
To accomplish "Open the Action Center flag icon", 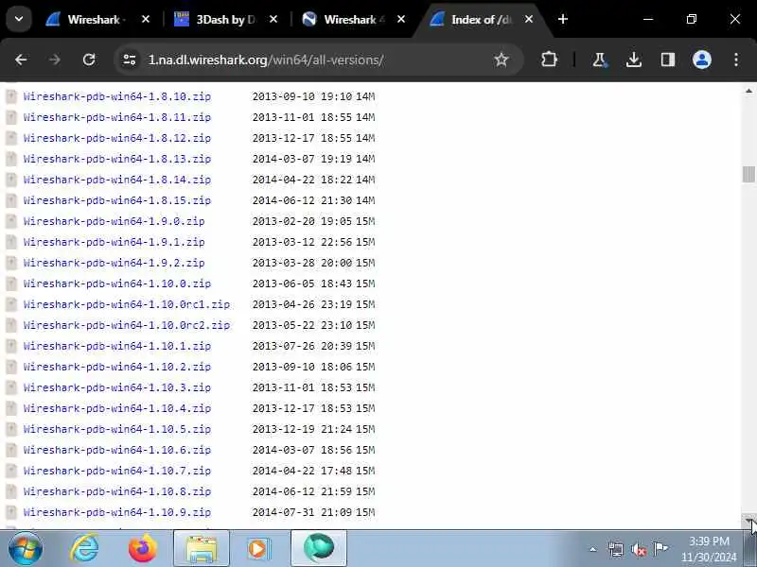I will pyautogui.click(x=660, y=548).
